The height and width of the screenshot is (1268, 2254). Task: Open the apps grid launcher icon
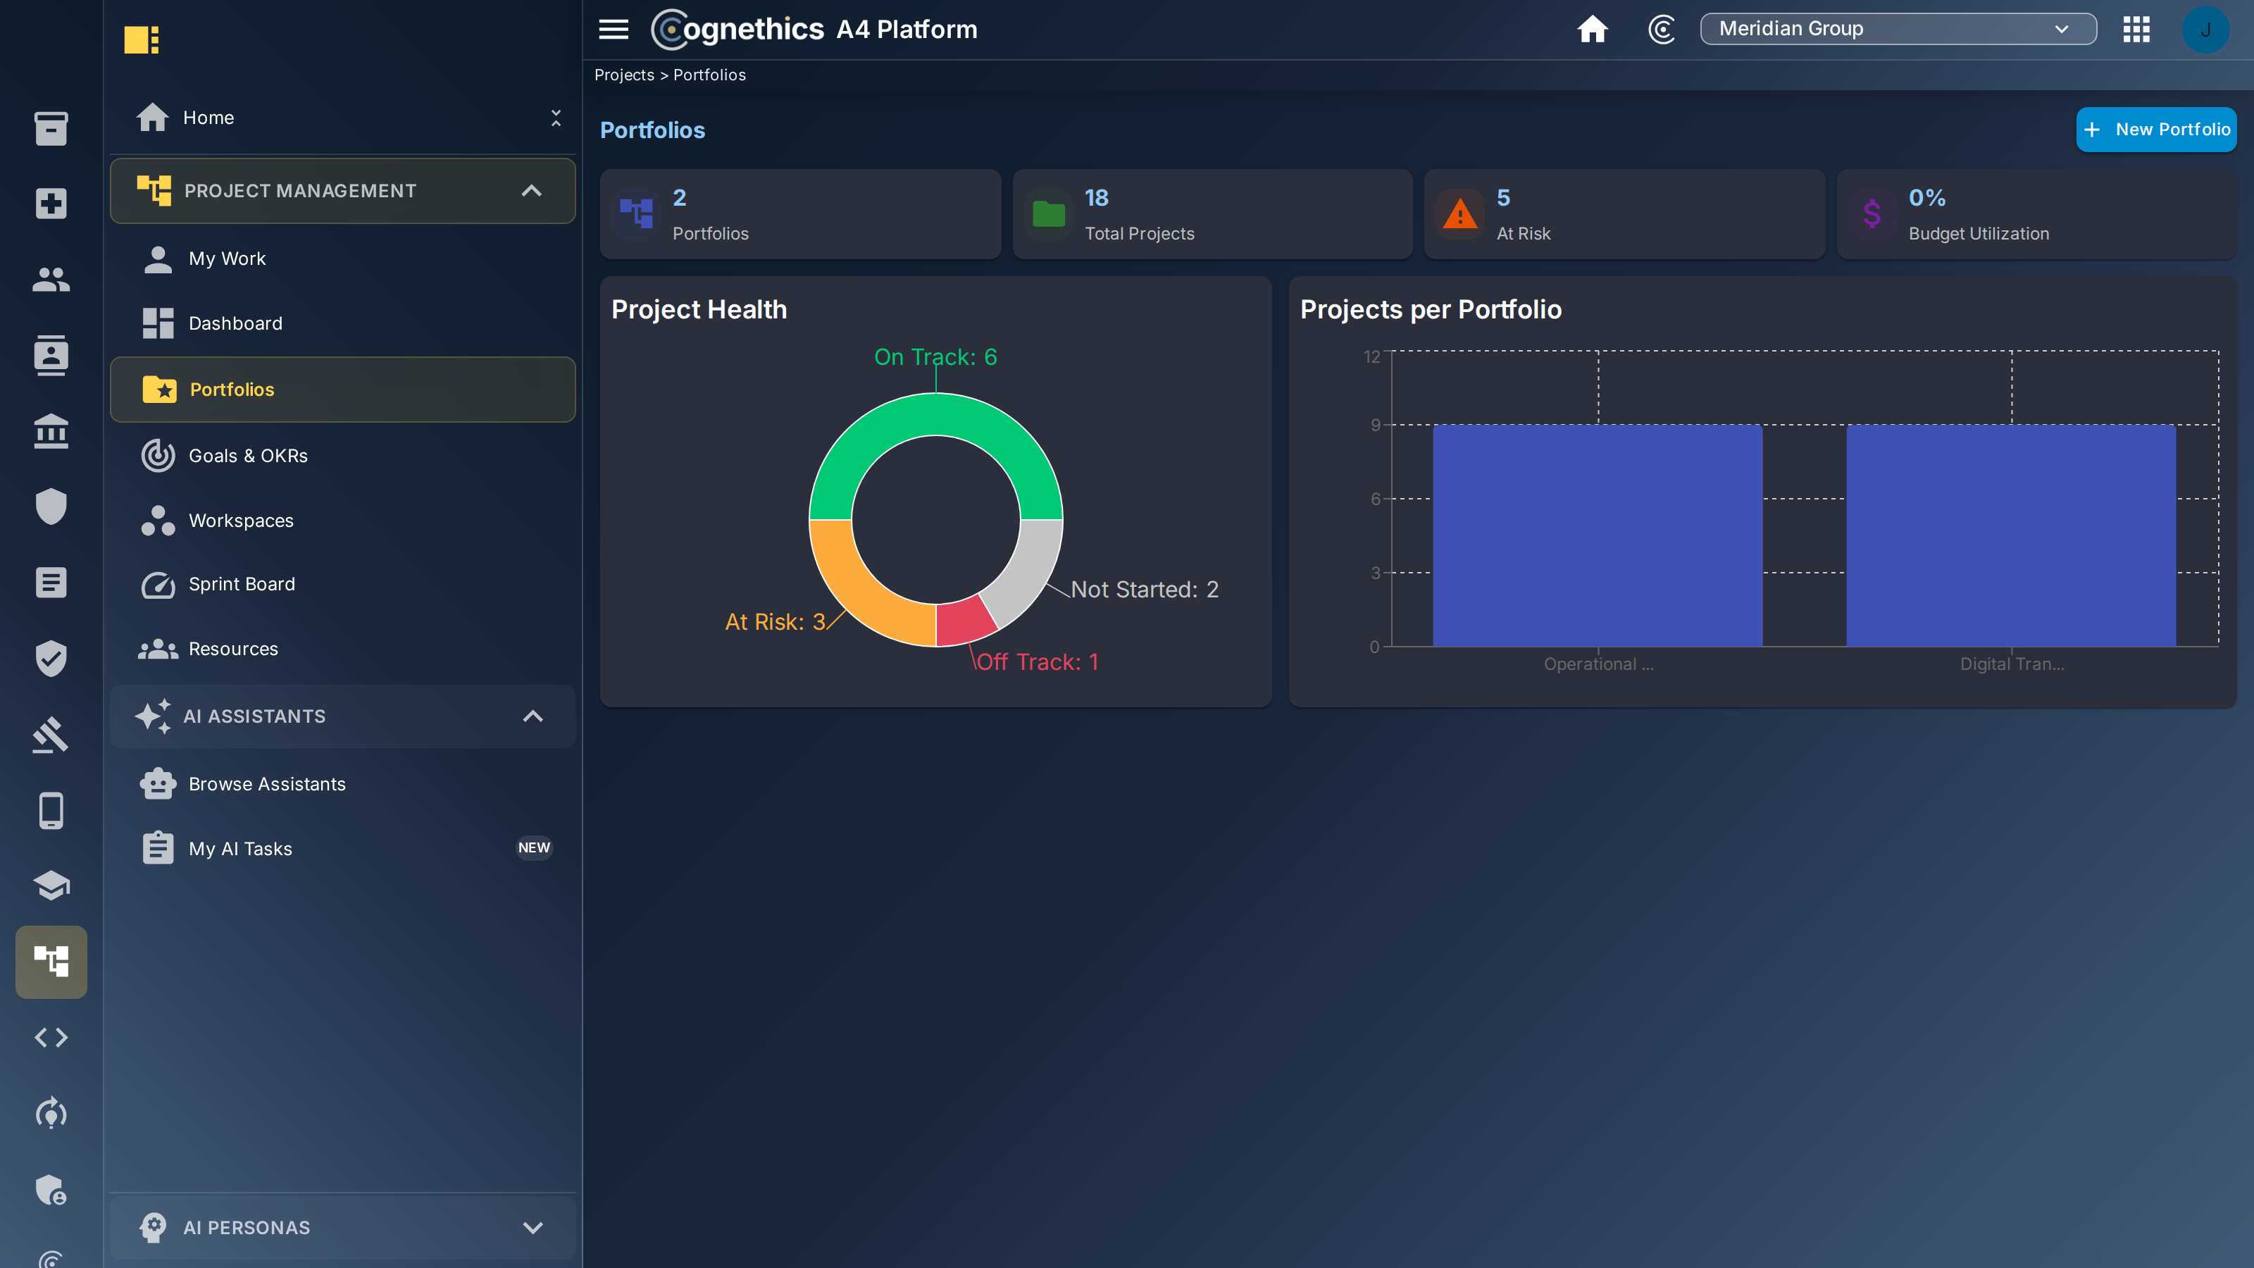(2136, 29)
